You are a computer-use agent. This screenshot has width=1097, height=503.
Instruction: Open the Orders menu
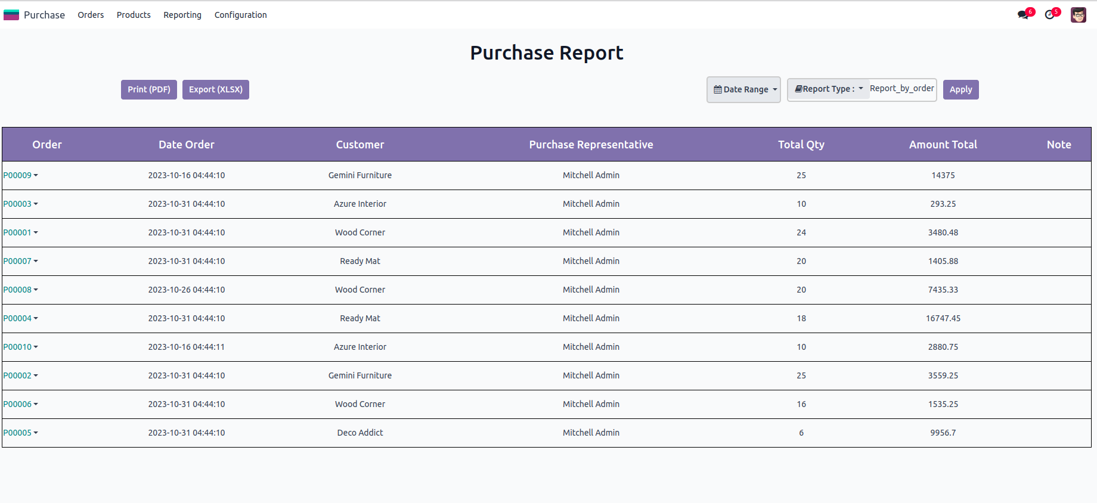(91, 15)
